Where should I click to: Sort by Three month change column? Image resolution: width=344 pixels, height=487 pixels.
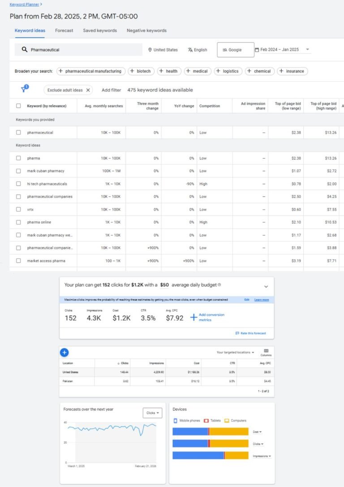(148, 106)
